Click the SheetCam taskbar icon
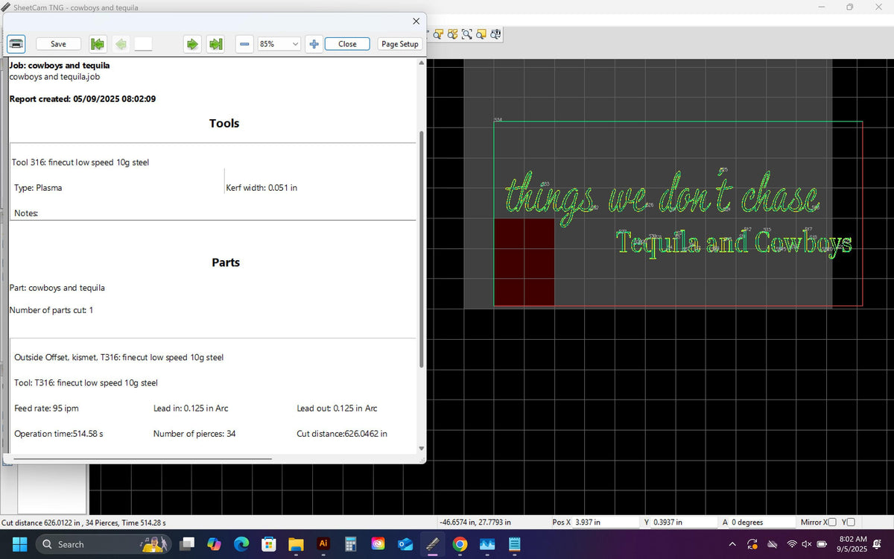The width and height of the screenshot is (894, 559). pyautogui.click(x=432, y=544)
